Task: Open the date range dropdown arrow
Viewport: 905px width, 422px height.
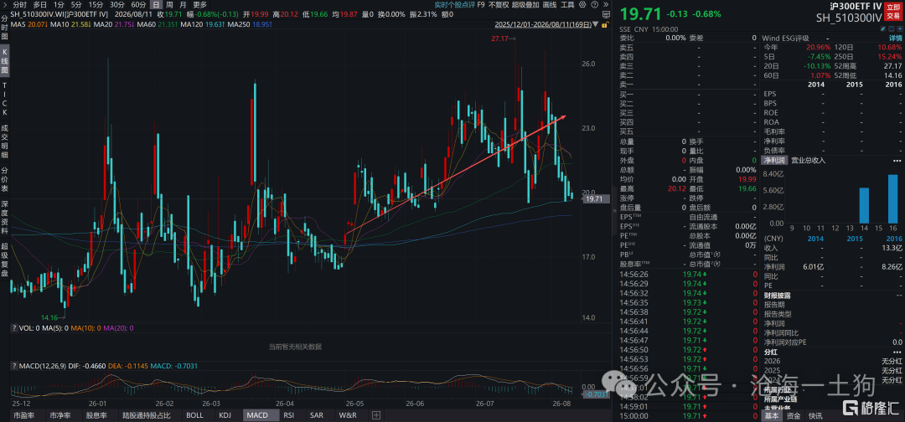Action: [596, 25]
